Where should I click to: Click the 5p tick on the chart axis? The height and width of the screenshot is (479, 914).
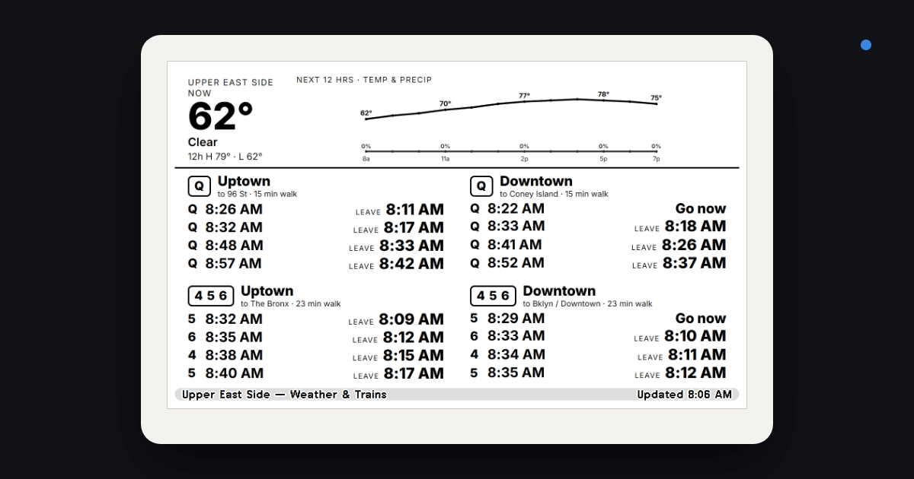pyautogui.click(x=603, y=159)
